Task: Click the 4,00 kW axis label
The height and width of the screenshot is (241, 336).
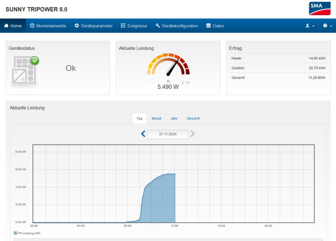Action: coord(20,187)
